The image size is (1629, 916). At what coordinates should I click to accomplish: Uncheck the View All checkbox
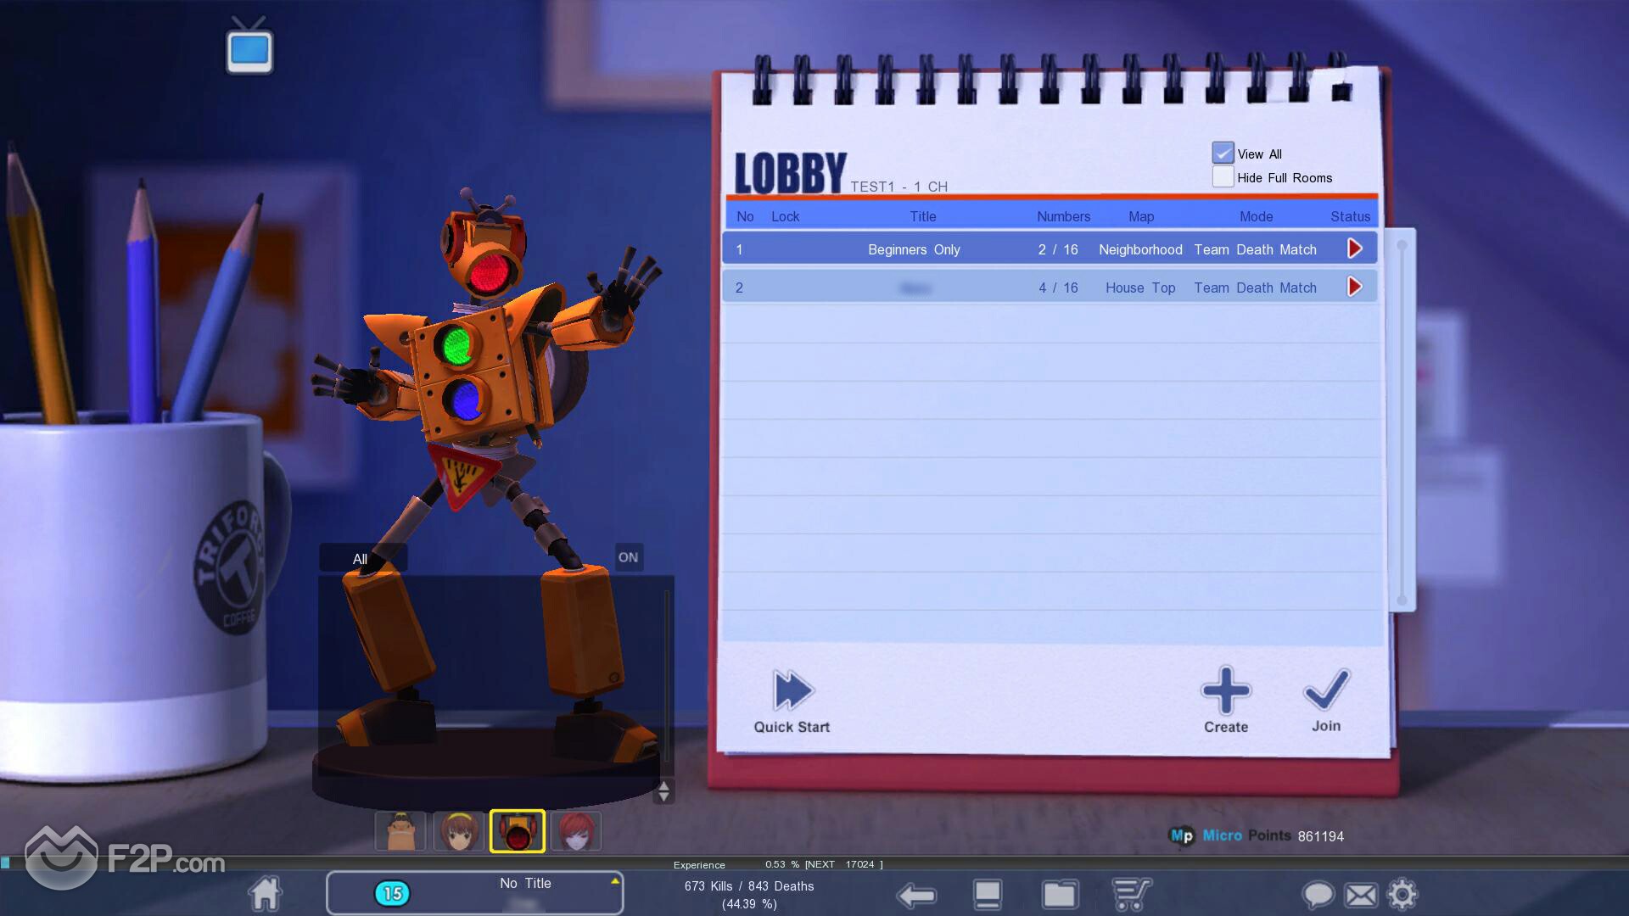pos(1223,154)
